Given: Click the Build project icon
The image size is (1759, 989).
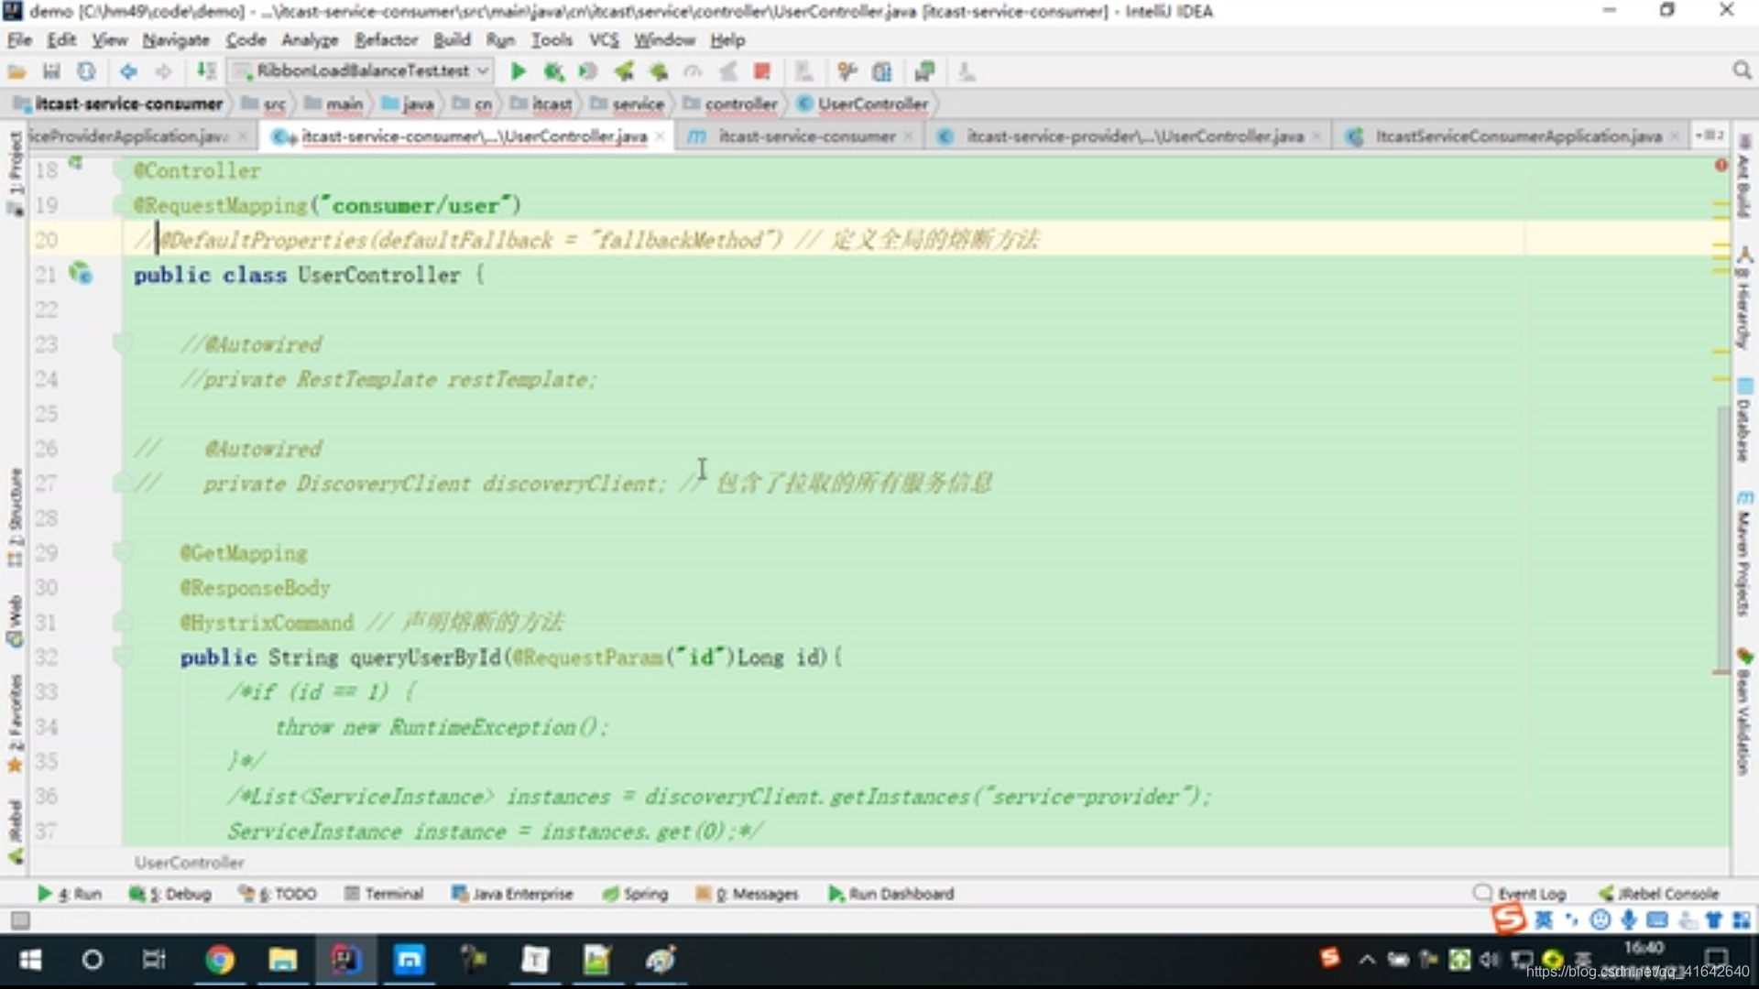Looking at the screenshot, I should 206,71.
